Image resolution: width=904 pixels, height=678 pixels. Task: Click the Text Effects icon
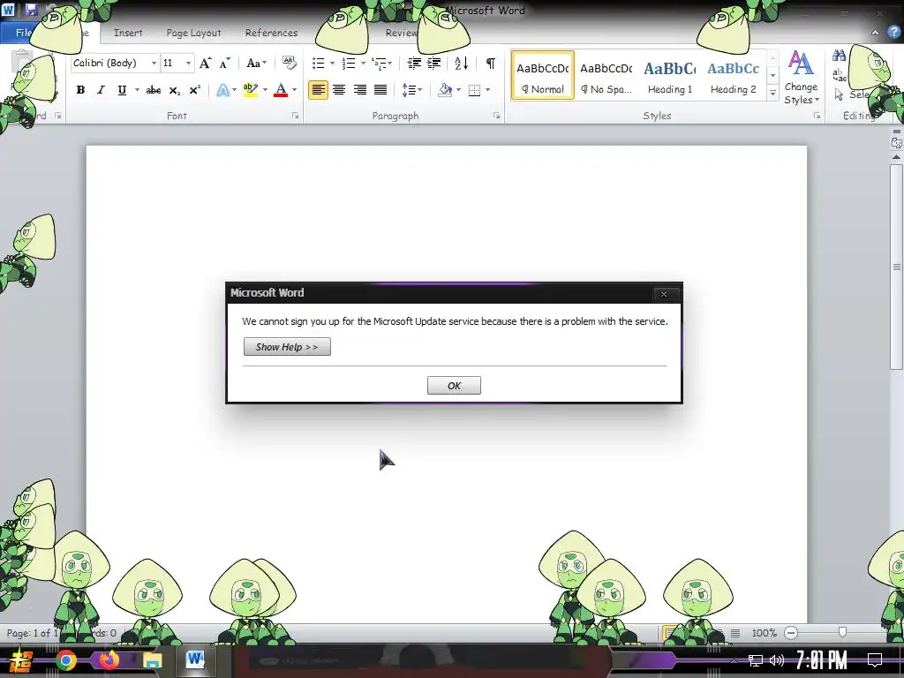pos(223,90)
